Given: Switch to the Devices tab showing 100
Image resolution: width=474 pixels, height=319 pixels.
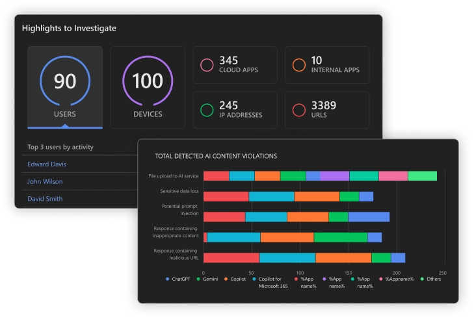Looking at the screenshot, I should 148,88.
